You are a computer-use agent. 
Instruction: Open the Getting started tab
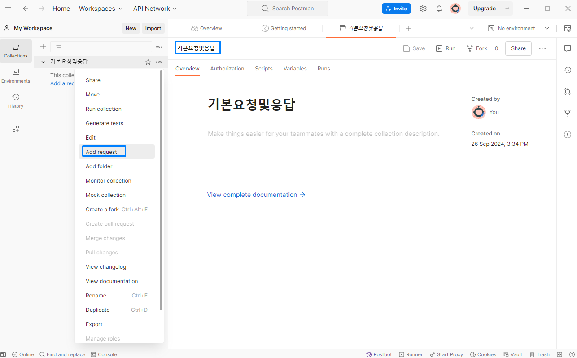point(284,28)
